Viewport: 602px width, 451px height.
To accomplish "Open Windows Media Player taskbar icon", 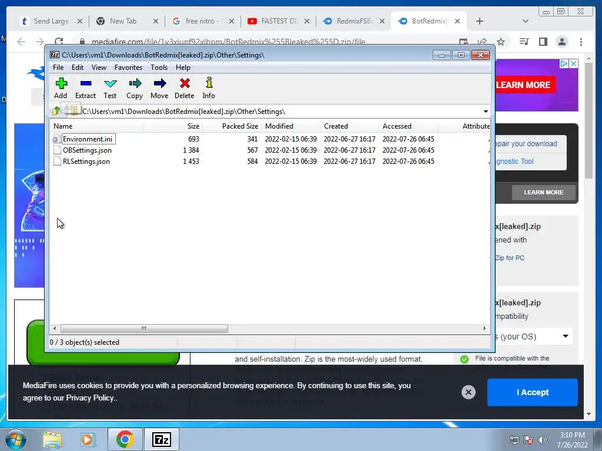I will click(x=88, y=439).
